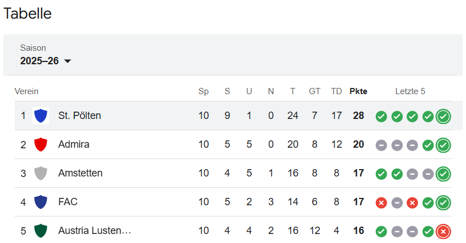This screenshot has height=243, width=466.
Task: Click the dark blue FAC crest
Action: [41, 202]
